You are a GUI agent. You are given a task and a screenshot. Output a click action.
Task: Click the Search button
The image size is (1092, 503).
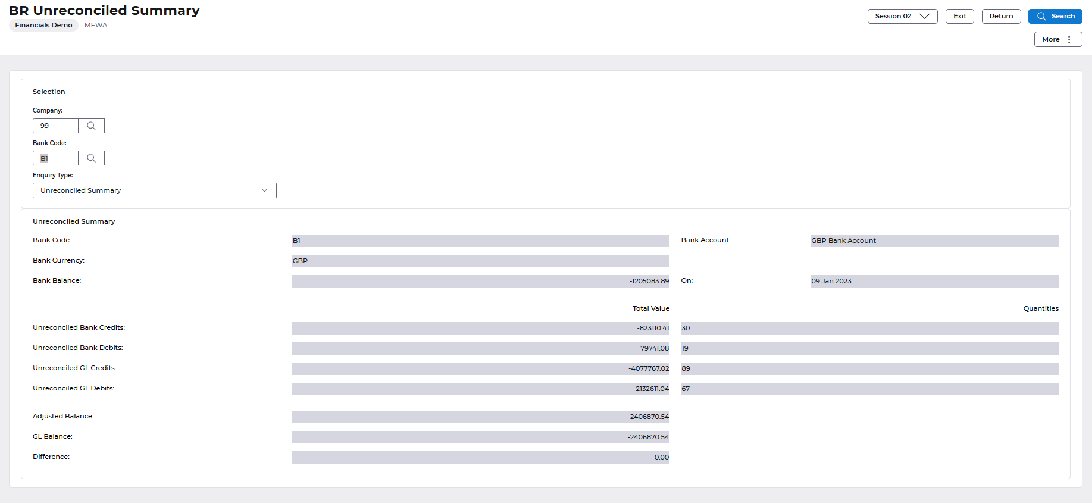(x=1055, y=16)
